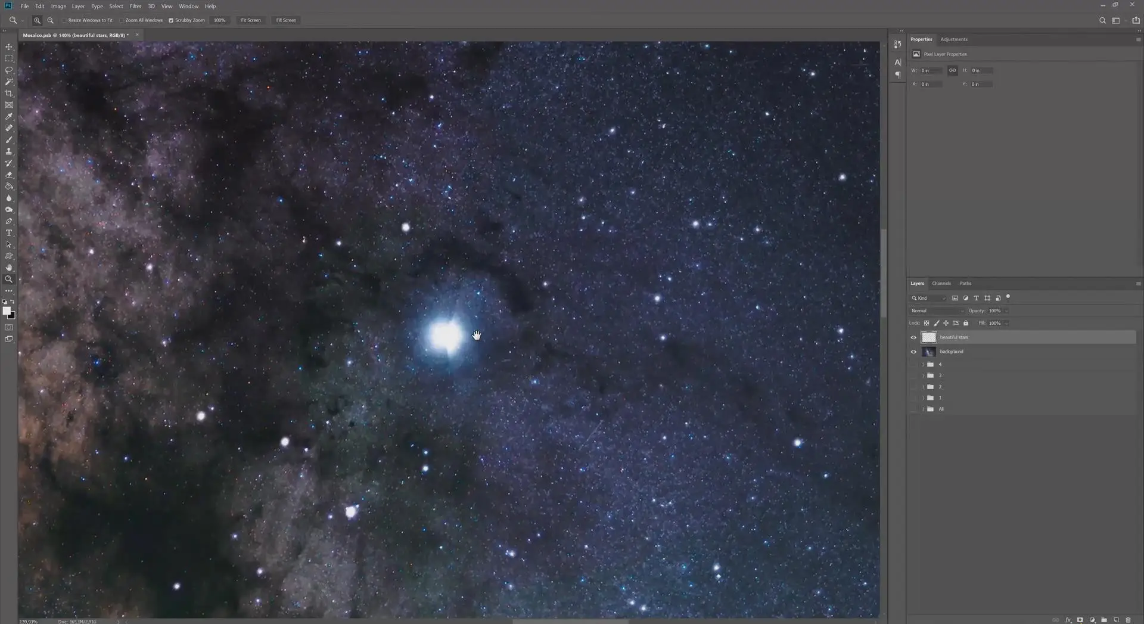Viewport: 1144px width, 624px height.
Task: Expand layer group 4
Action: tap(924, 364)
